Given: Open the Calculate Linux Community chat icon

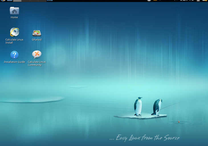Looking at the screenshot, I should (37, 54).
